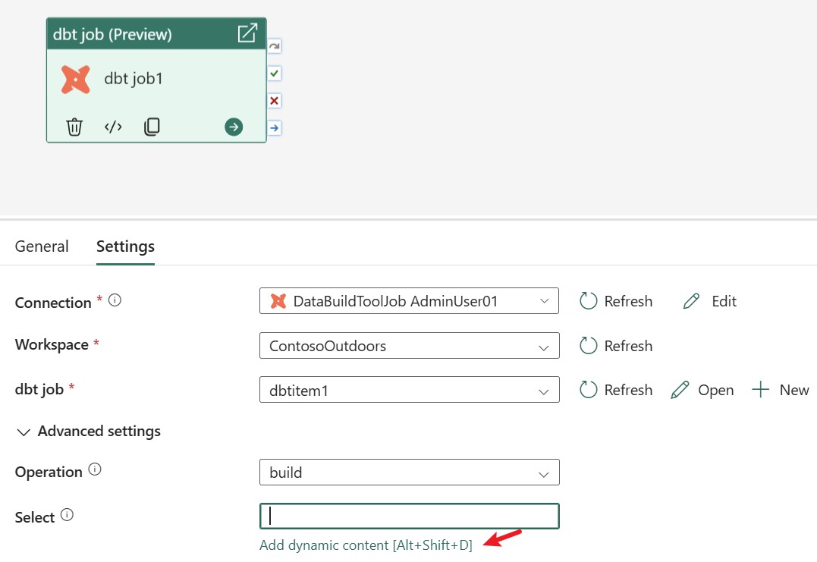817x562 pixels.
Task: Show Select info tooltip icon
Action: click(x=67, y=515)
